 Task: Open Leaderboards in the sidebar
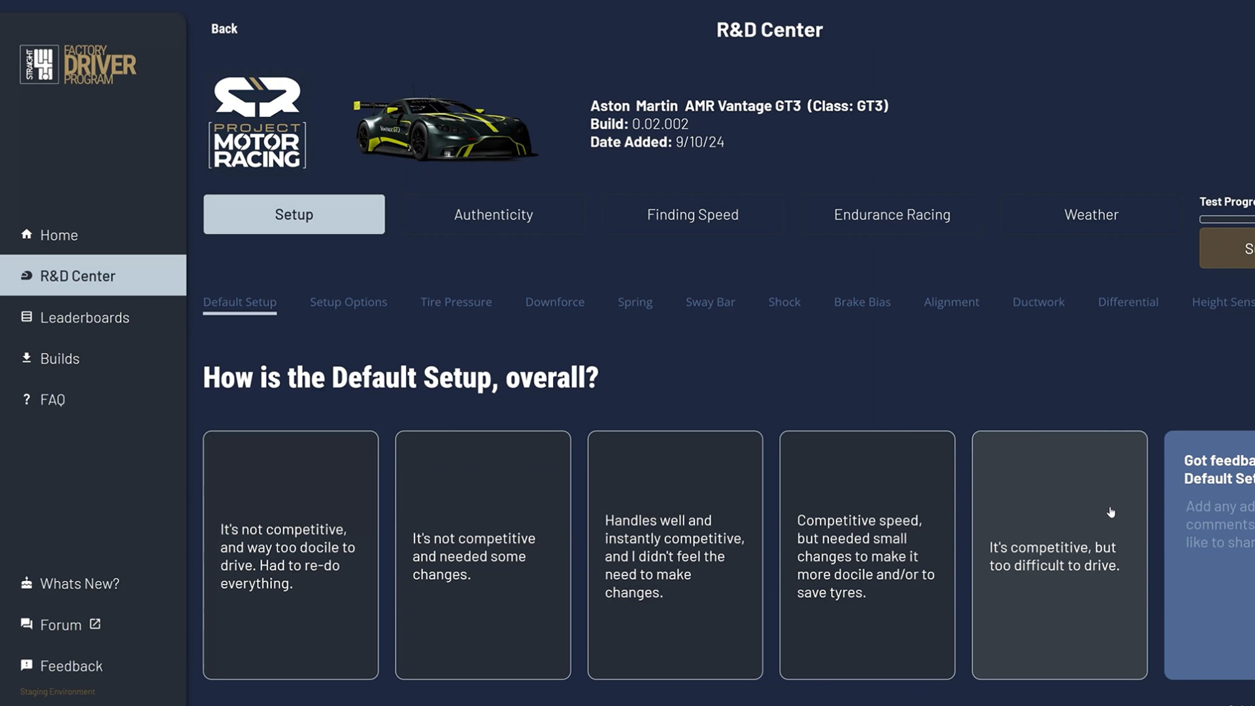tap(93, 317)
